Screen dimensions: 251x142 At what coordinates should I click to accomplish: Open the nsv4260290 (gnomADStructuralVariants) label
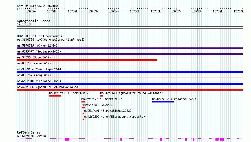tap(114, 117)
